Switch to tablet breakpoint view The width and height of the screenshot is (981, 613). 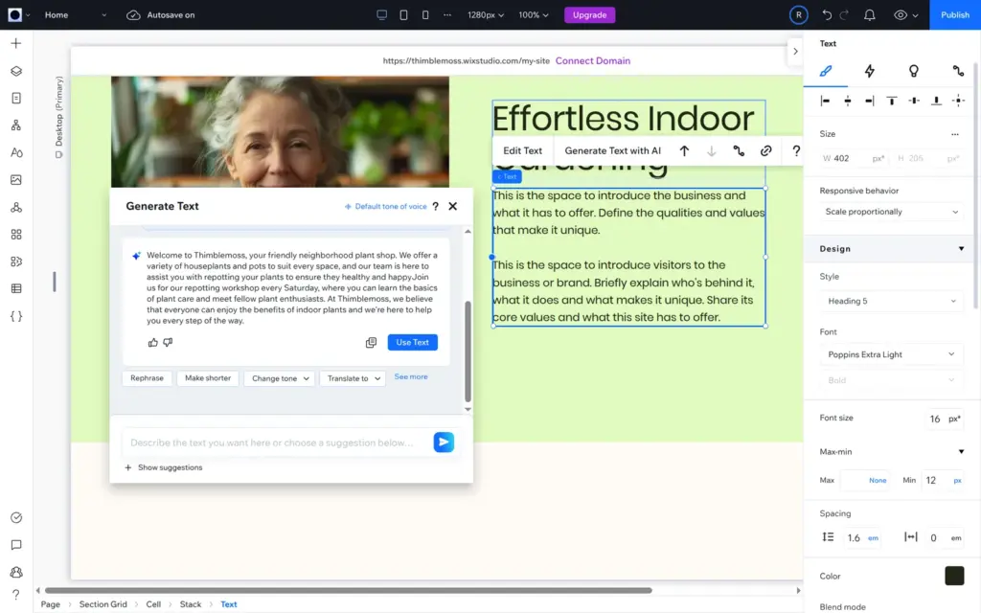click(x=403, y=15)
